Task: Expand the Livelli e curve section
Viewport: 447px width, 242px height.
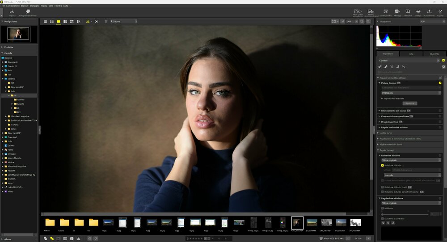Action: [x=378, y=133]
